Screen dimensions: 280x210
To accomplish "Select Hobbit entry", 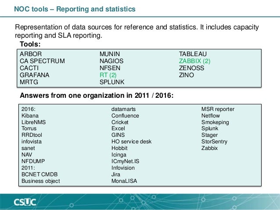I will pos(119,148).
